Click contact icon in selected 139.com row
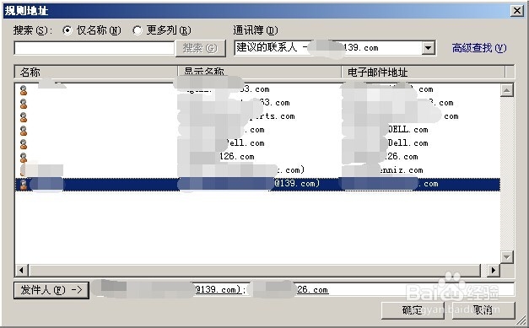529x328 pixels. click(24, 185)
